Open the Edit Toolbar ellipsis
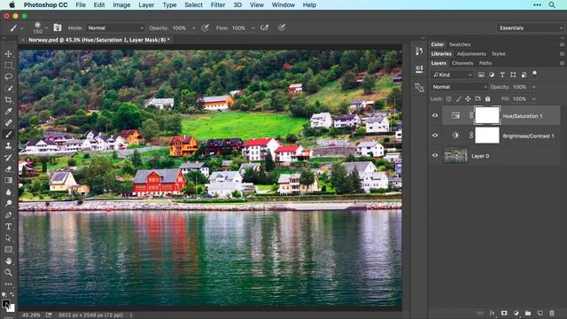Image resolution: width=567 pixels, height=319 pixels. pyautogui.click(x=8, y=284)
